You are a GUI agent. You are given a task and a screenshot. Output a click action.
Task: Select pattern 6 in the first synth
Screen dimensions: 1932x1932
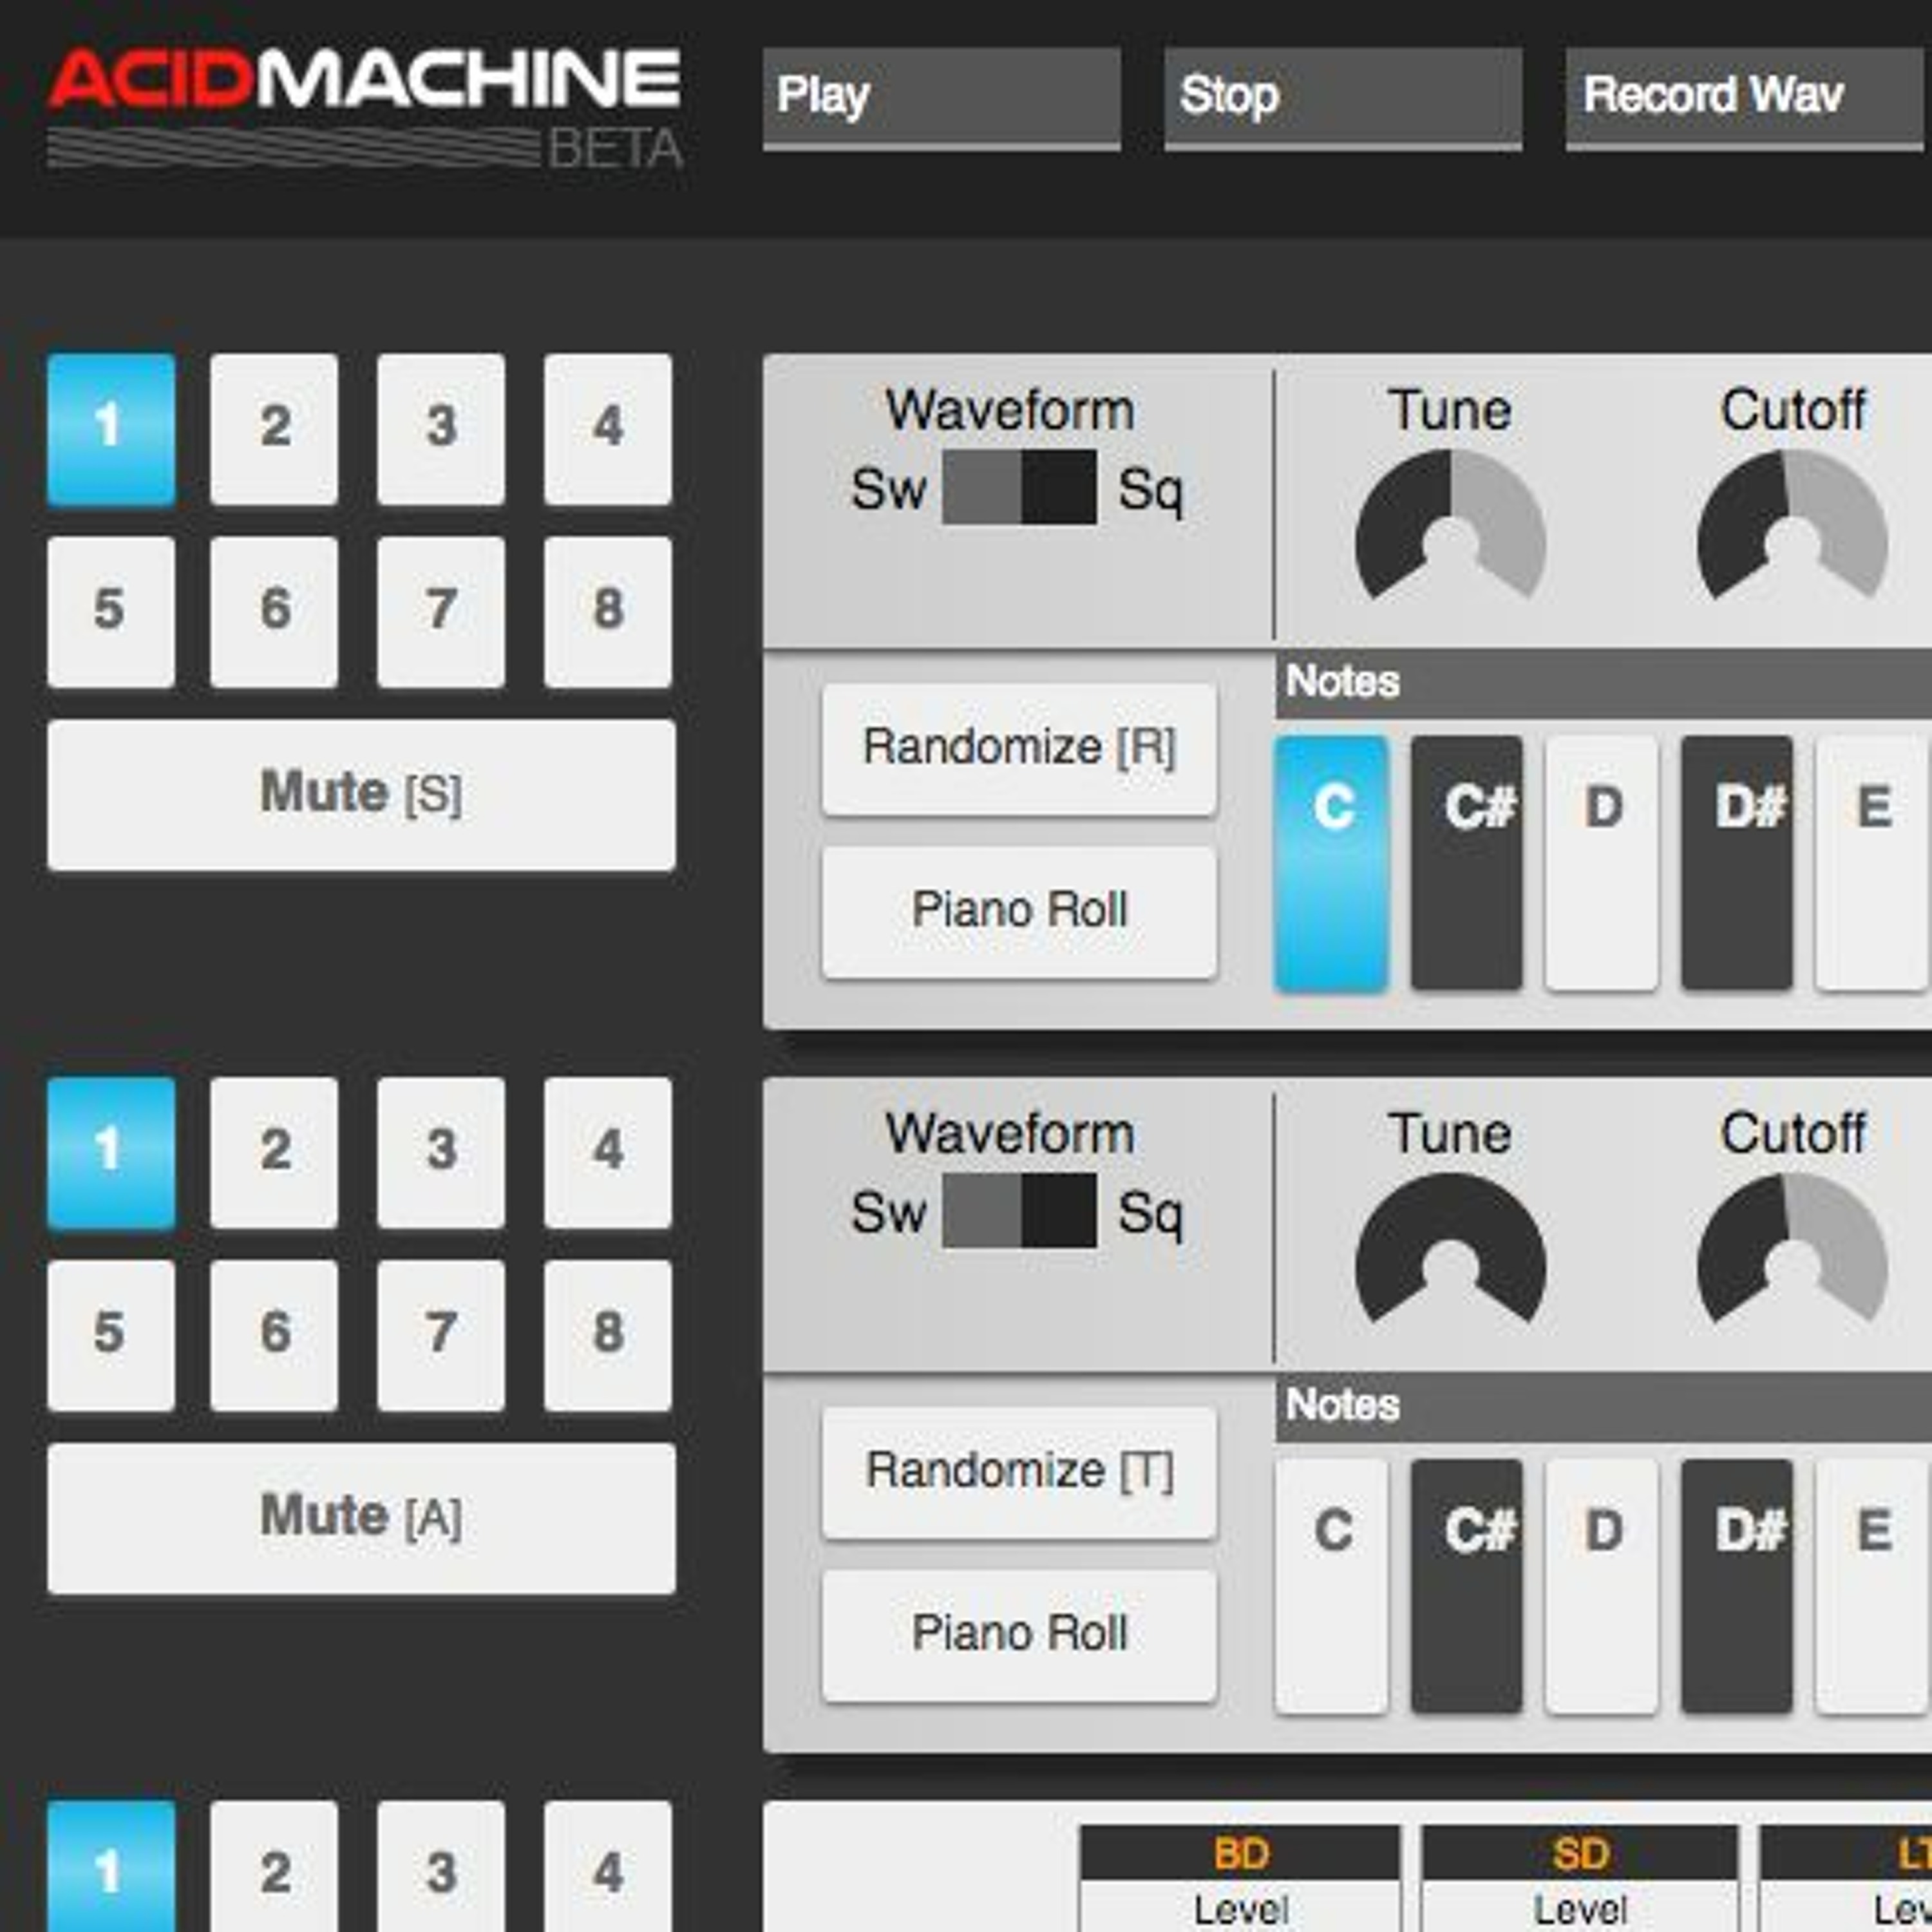click(x=275, y=612)
